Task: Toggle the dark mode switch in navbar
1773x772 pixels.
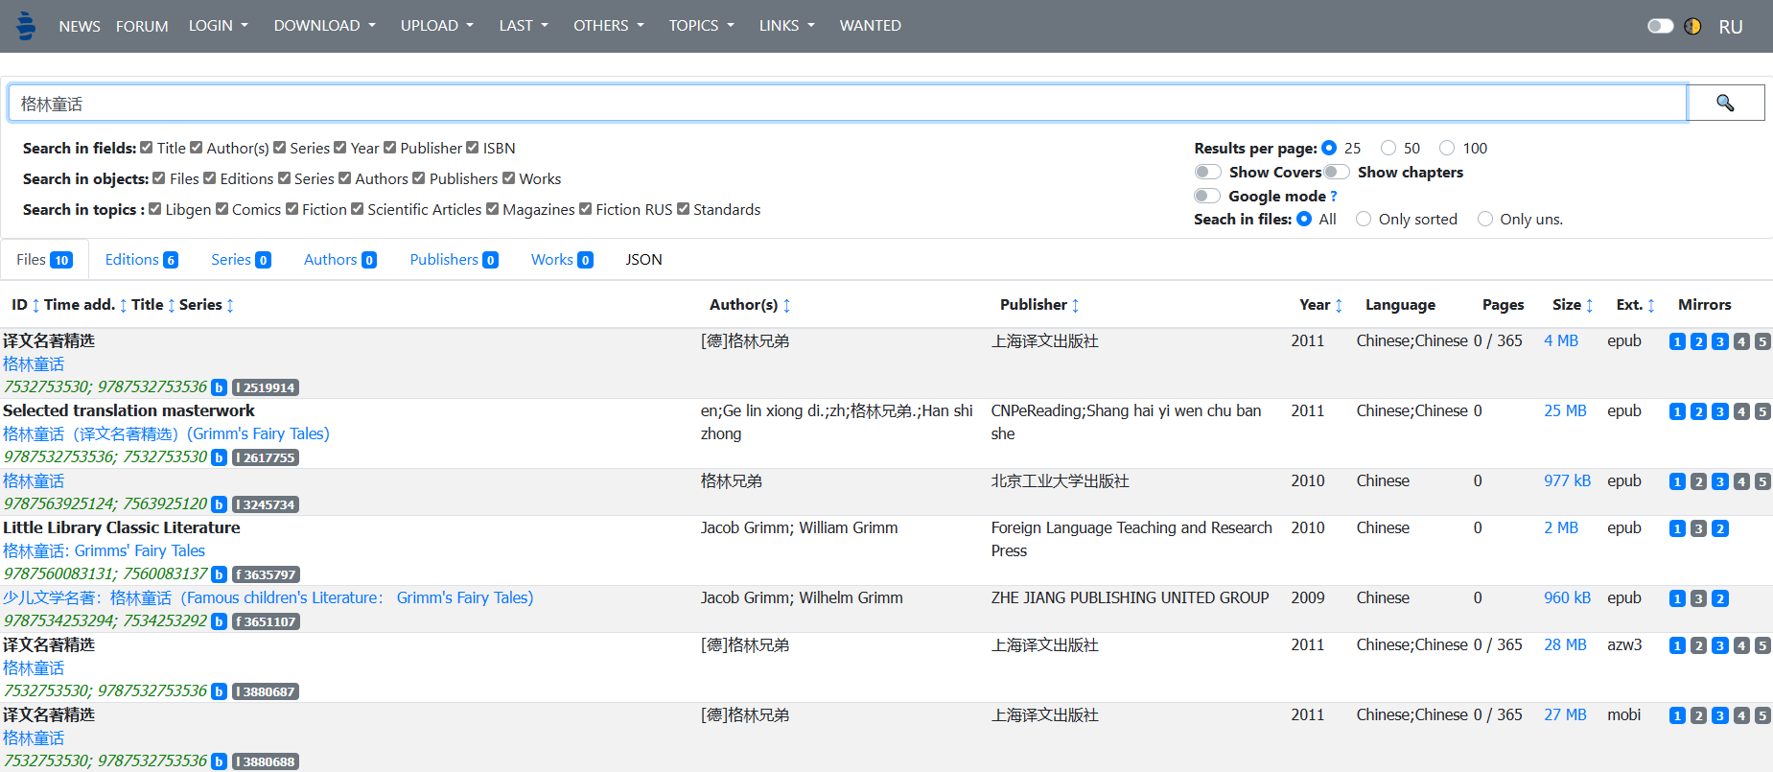Action: [x=1660, y=26]
